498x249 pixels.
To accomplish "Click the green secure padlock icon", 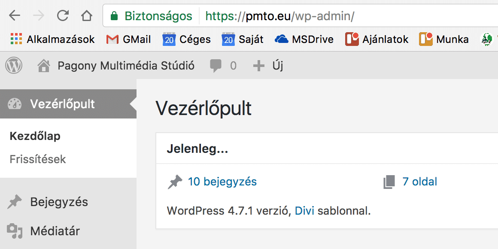I will tap(114, 16).
